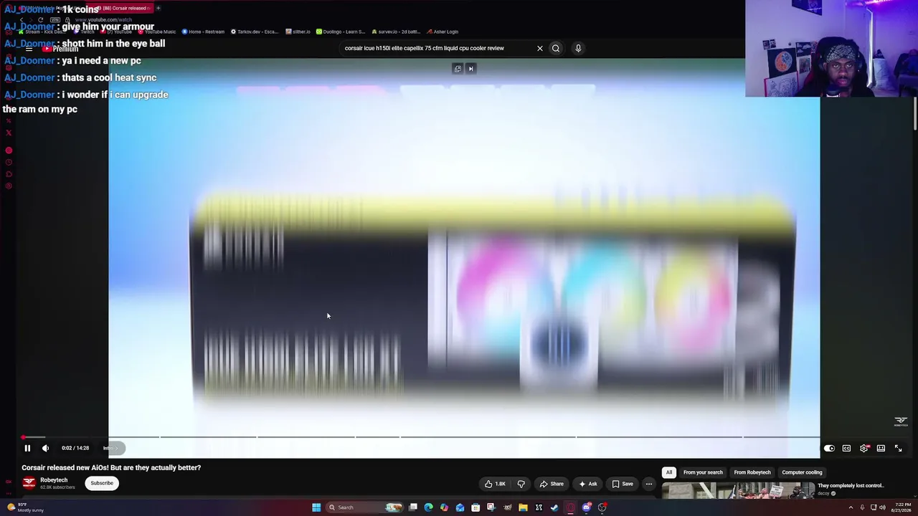
Task: Open the Robeytech watermark on video
Action: [x=901, y=421]
